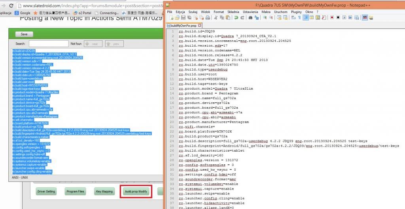Run macro multiple times icon
Image resolution: width=405 pixels, height=209 pixels.
click(x=350, y=17)
